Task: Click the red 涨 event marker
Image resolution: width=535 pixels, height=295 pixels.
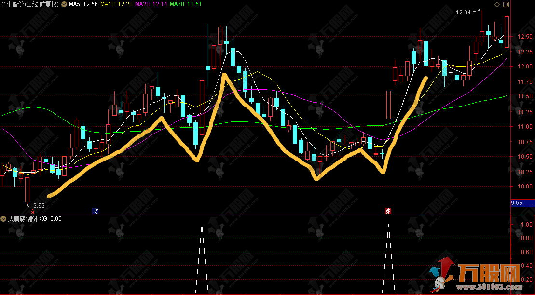Action: pyautogui.click(x=388, y=211)
